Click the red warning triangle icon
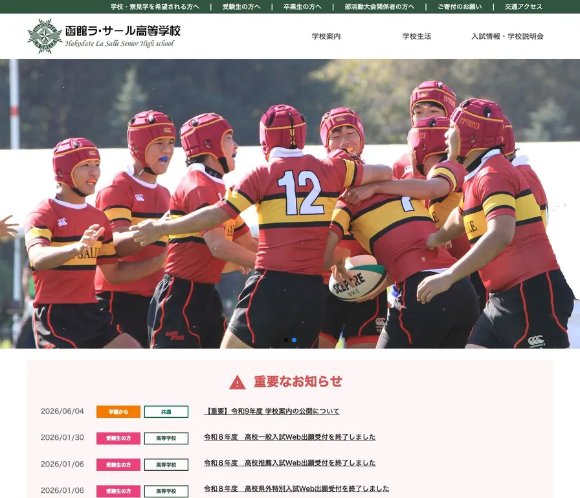The image size is (580, 498). point(237,382)
